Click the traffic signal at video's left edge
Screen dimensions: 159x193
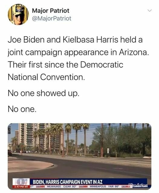point(9,130)
